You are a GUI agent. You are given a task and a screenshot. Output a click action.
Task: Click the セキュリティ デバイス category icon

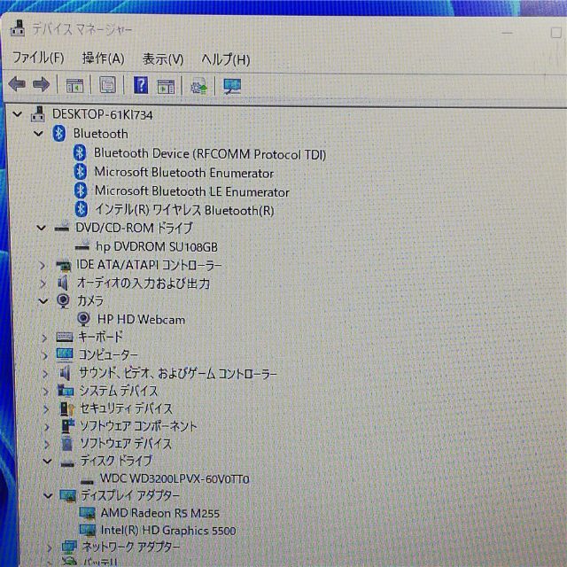pos(66,408)
